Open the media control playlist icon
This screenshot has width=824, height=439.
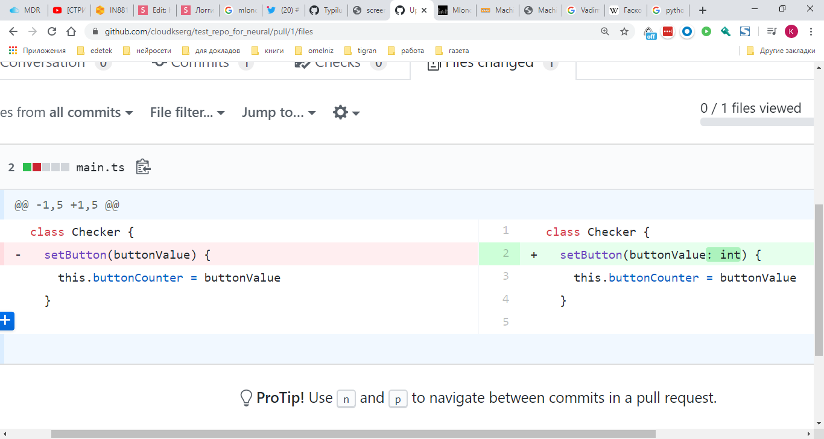(x=772, y=31)
